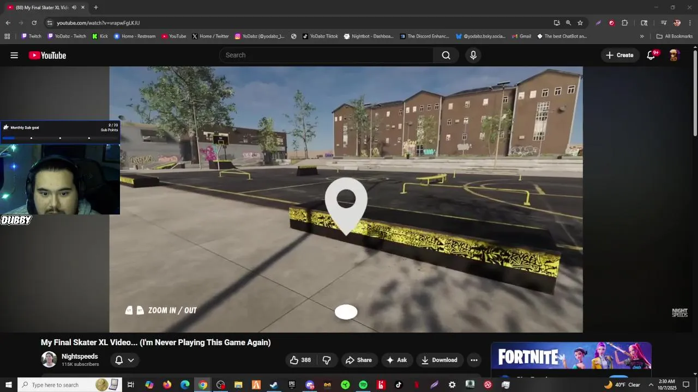The image size is (698, 392).
Task: Expand hidden bookmarks chevron
Action: point(642,36)
